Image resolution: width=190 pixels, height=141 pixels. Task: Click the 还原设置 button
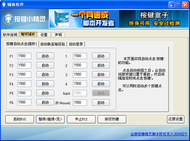coord(175,119)
